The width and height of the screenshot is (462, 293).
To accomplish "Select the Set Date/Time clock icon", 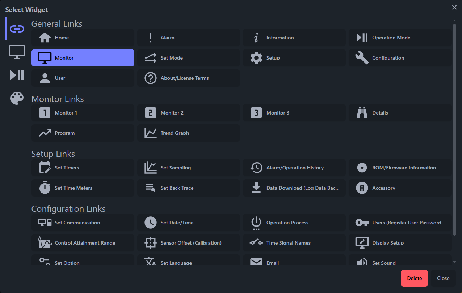I will click(151, 223).
